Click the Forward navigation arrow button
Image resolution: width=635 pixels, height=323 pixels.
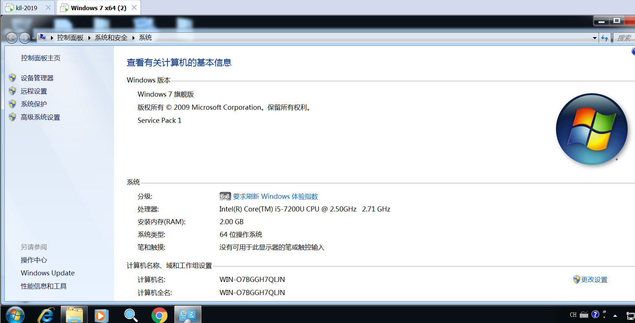tap(24, 38)
